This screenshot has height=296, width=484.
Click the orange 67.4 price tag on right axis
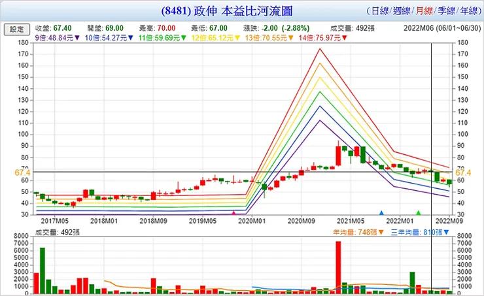463,173
